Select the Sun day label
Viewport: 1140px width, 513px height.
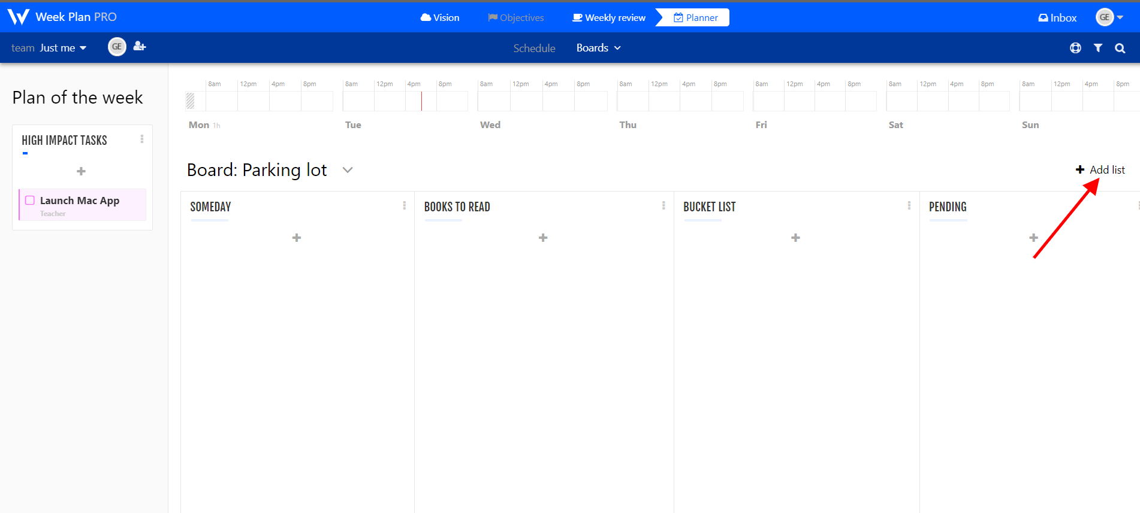click(x=1030, y=125)
